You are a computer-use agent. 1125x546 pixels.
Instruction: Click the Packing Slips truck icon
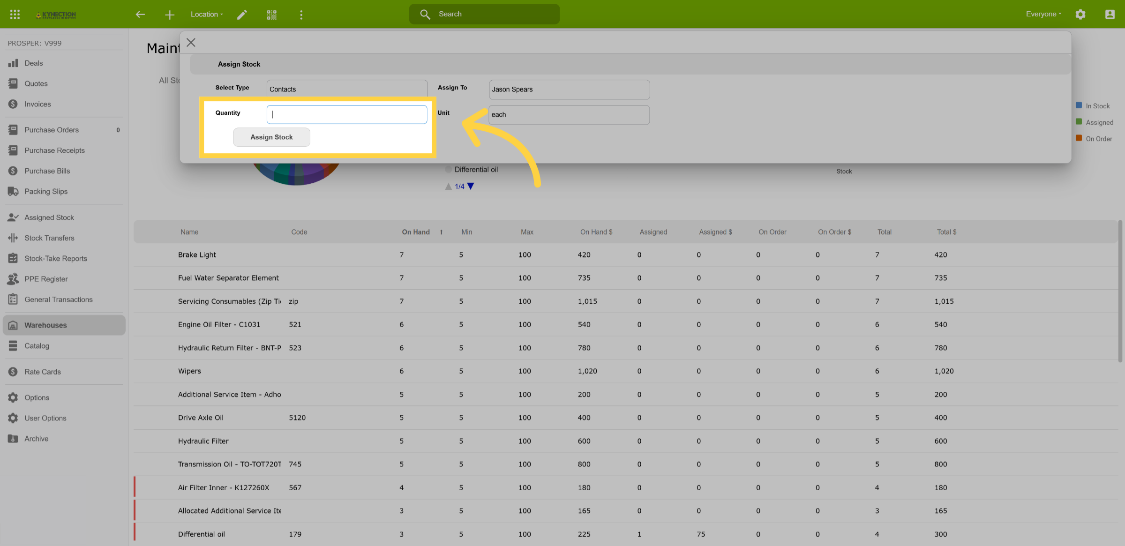(x=13, y=192)
